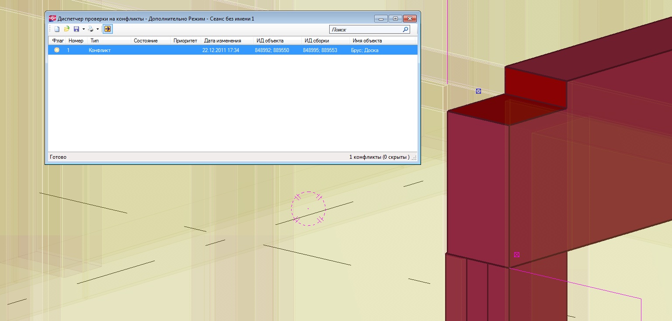Print the clash list

coord(91,29)
